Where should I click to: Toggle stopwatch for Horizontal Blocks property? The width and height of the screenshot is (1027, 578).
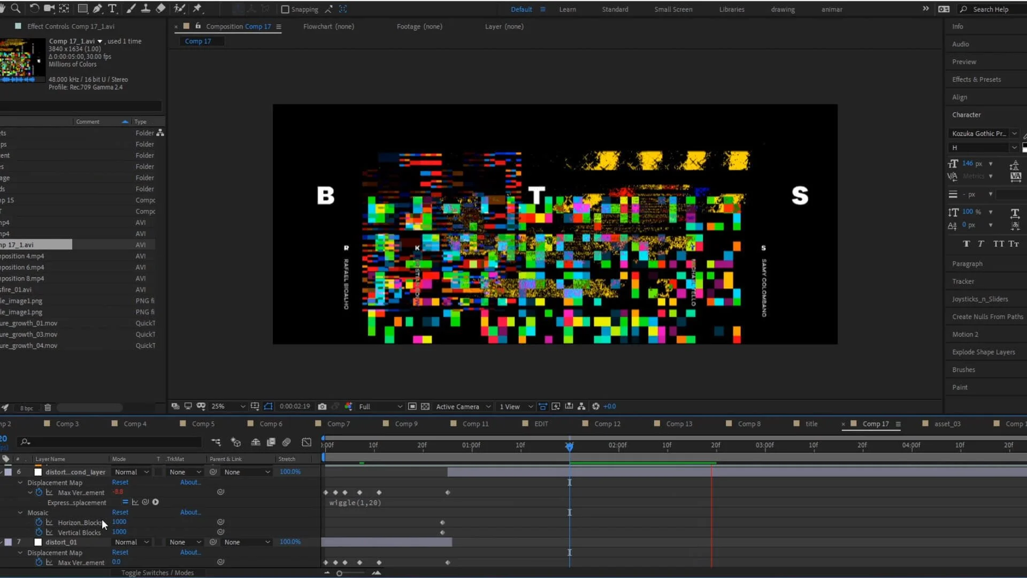(39, 522)
